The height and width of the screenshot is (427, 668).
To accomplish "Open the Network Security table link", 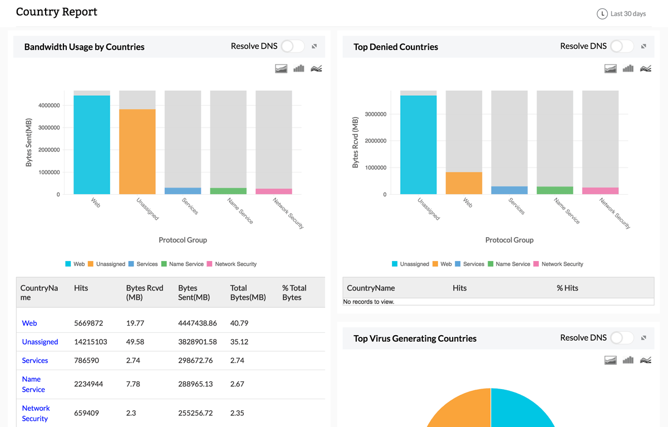I will click(36, 413).
